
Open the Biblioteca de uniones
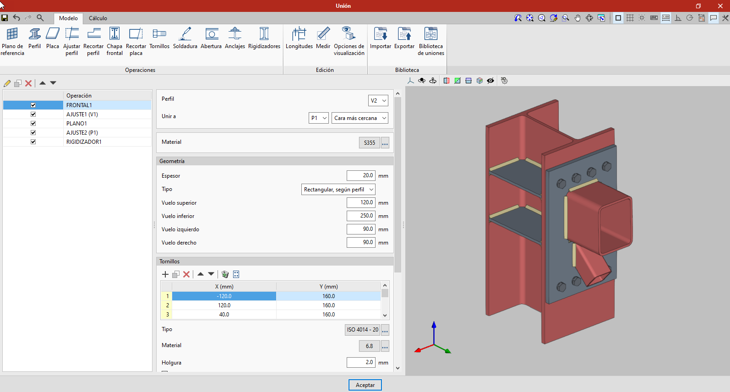pos(431,41)
